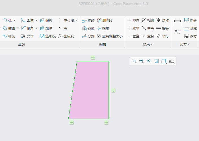Click the Thicken (加厚) tool

coord(46,28)
